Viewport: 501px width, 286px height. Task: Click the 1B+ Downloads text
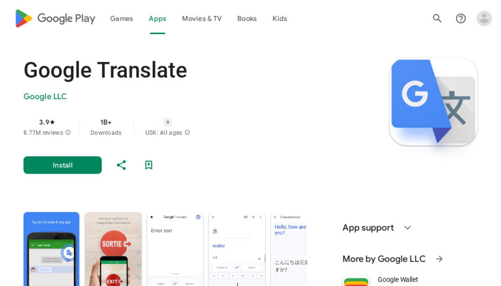coord(106,127)
